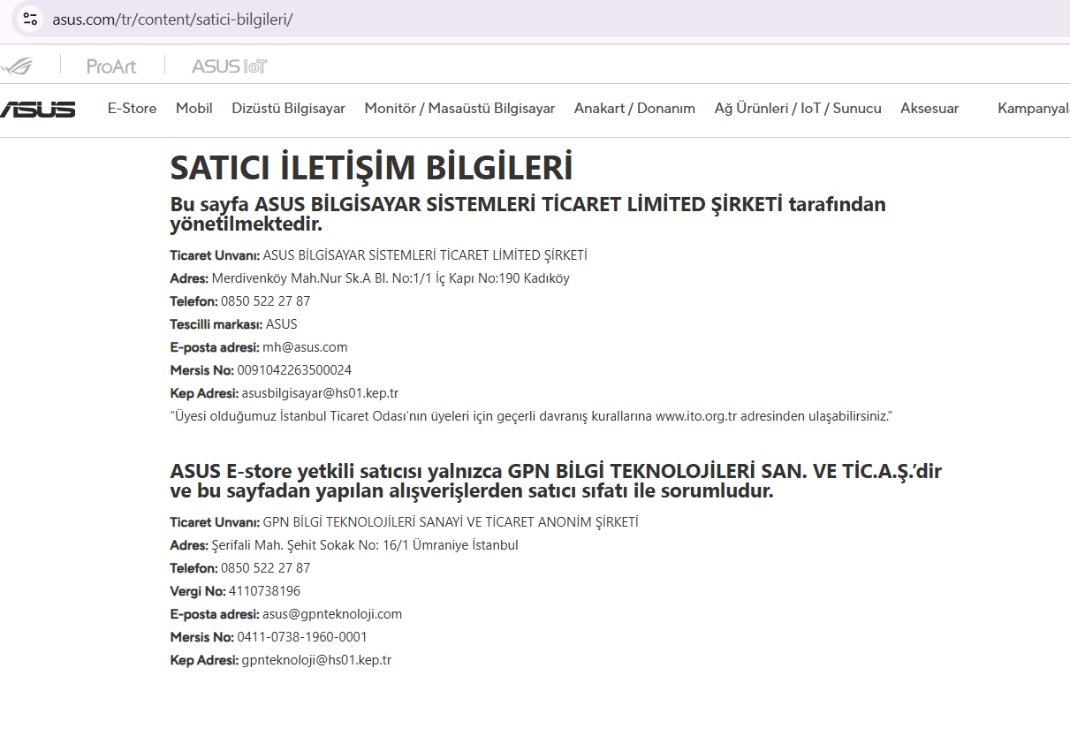Click the asus.com address bar URL

click(x=172, y=19)
